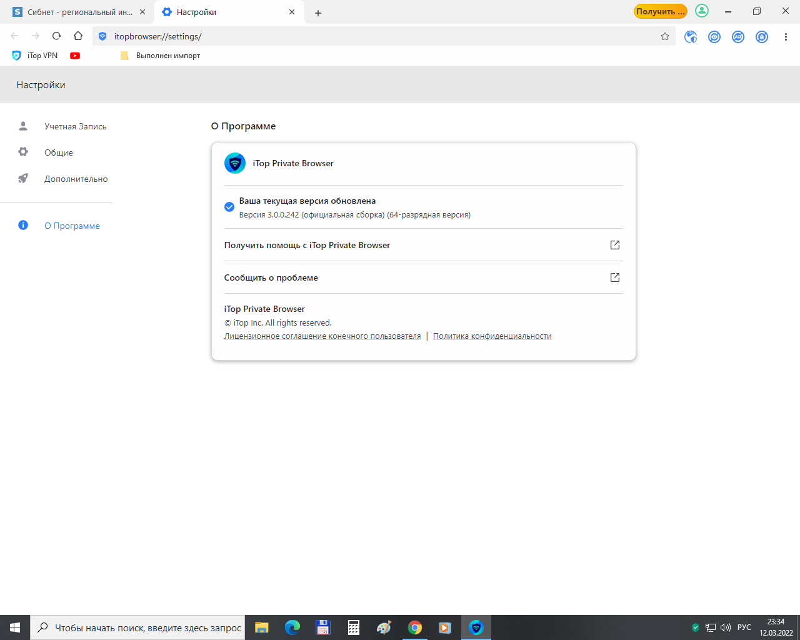Image resolution: width=800 pixels, height=640 pixels.
Task: Open Лицензионное соглашение конечного пользователя link
Action: (322, 336)
